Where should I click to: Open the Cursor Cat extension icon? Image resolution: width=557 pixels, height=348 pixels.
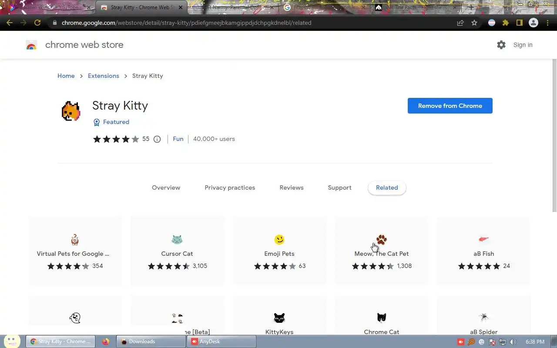[177, 239]
